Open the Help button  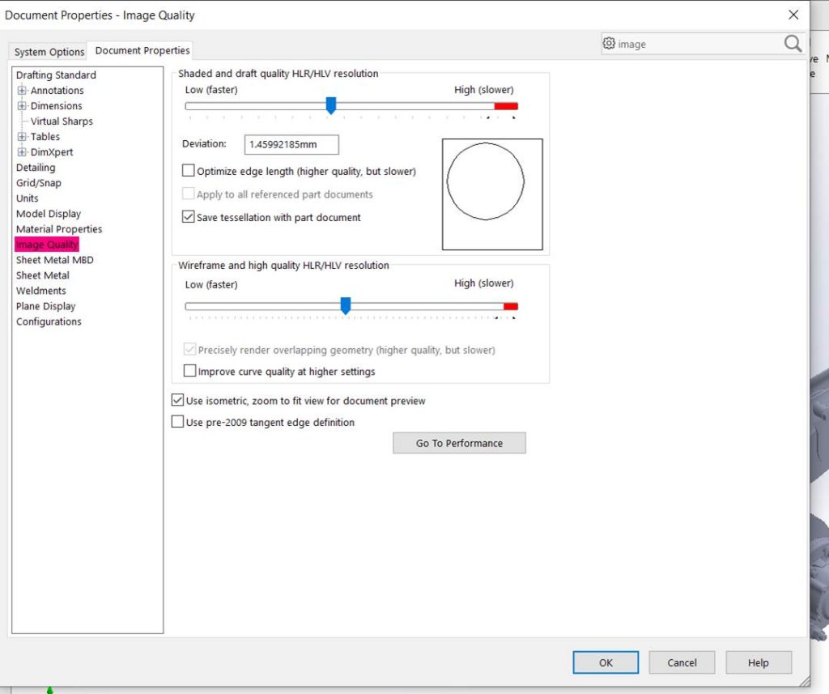tap(758, 662)
